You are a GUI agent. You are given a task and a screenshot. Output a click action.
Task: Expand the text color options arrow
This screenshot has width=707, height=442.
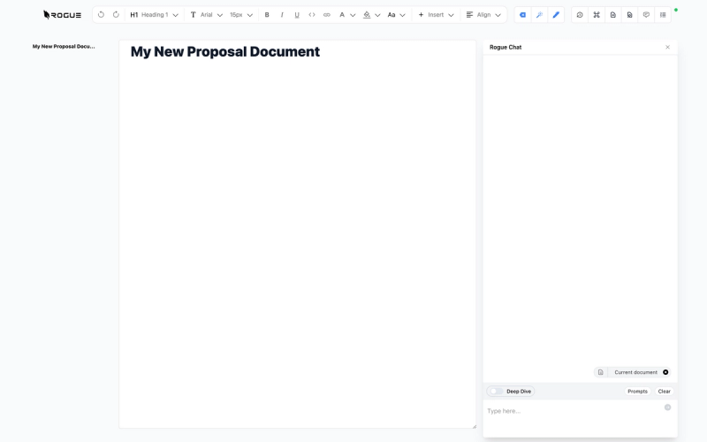point(353,15)
